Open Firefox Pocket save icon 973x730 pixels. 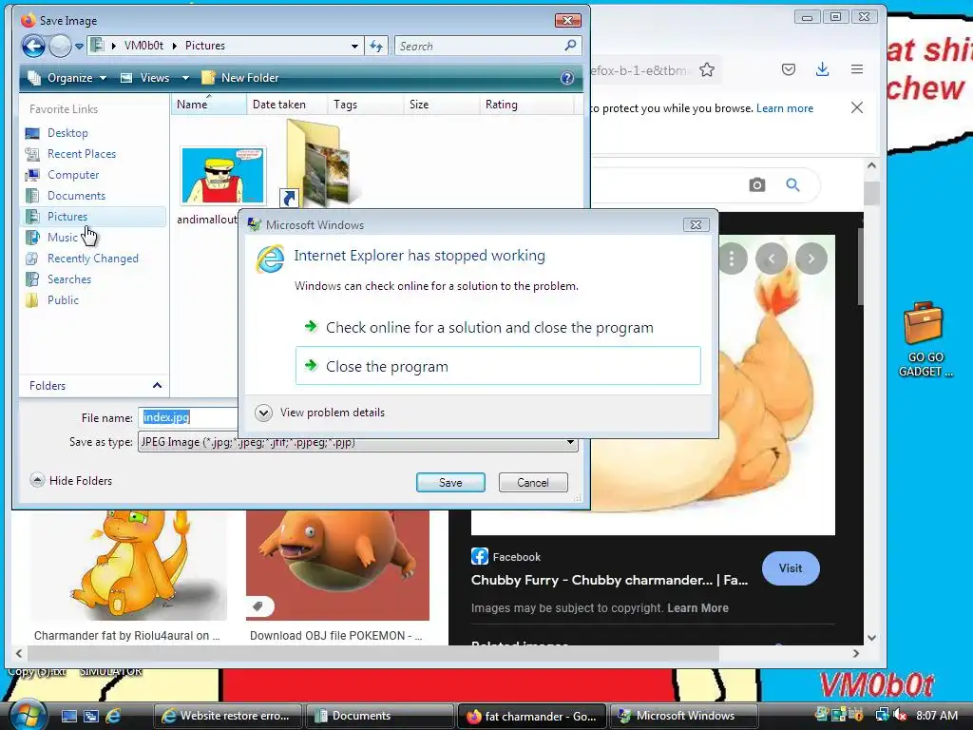point(788,69)
